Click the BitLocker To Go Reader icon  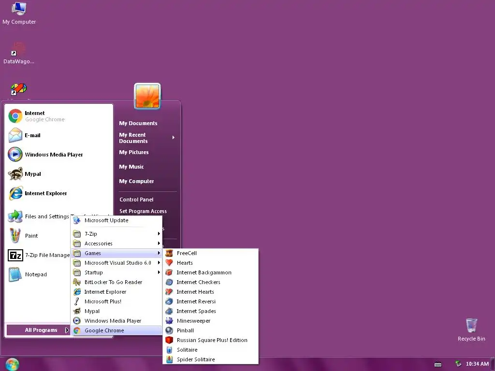(x=77, y=282)
